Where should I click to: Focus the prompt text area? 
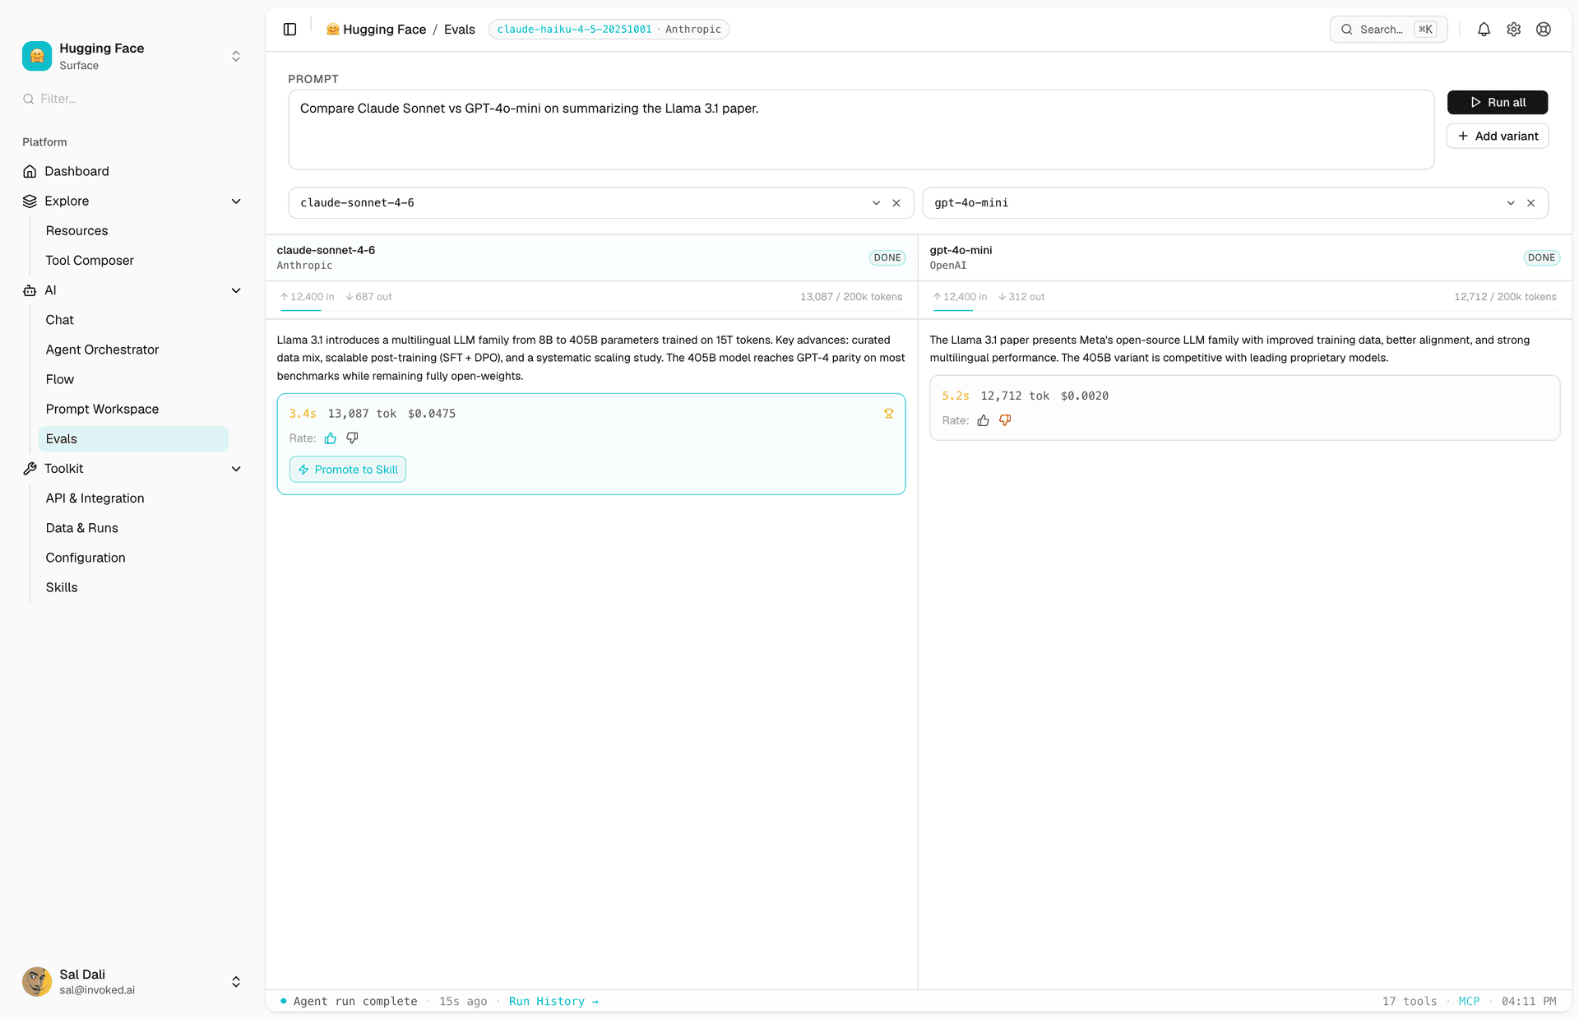861,130
